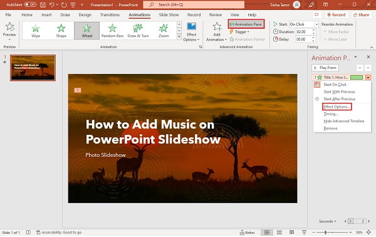The image size is (376, 237).
Task: Open the Trisha Tamo account avatar
Action: click(x=296, y=4)
